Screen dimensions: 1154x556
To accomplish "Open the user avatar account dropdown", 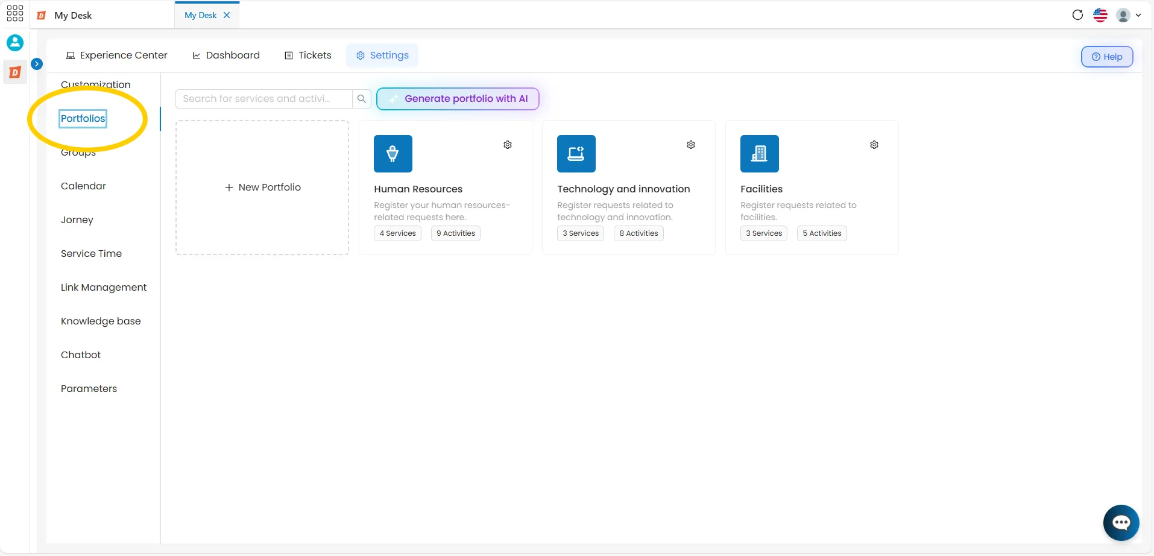I will pos(1129,15).
